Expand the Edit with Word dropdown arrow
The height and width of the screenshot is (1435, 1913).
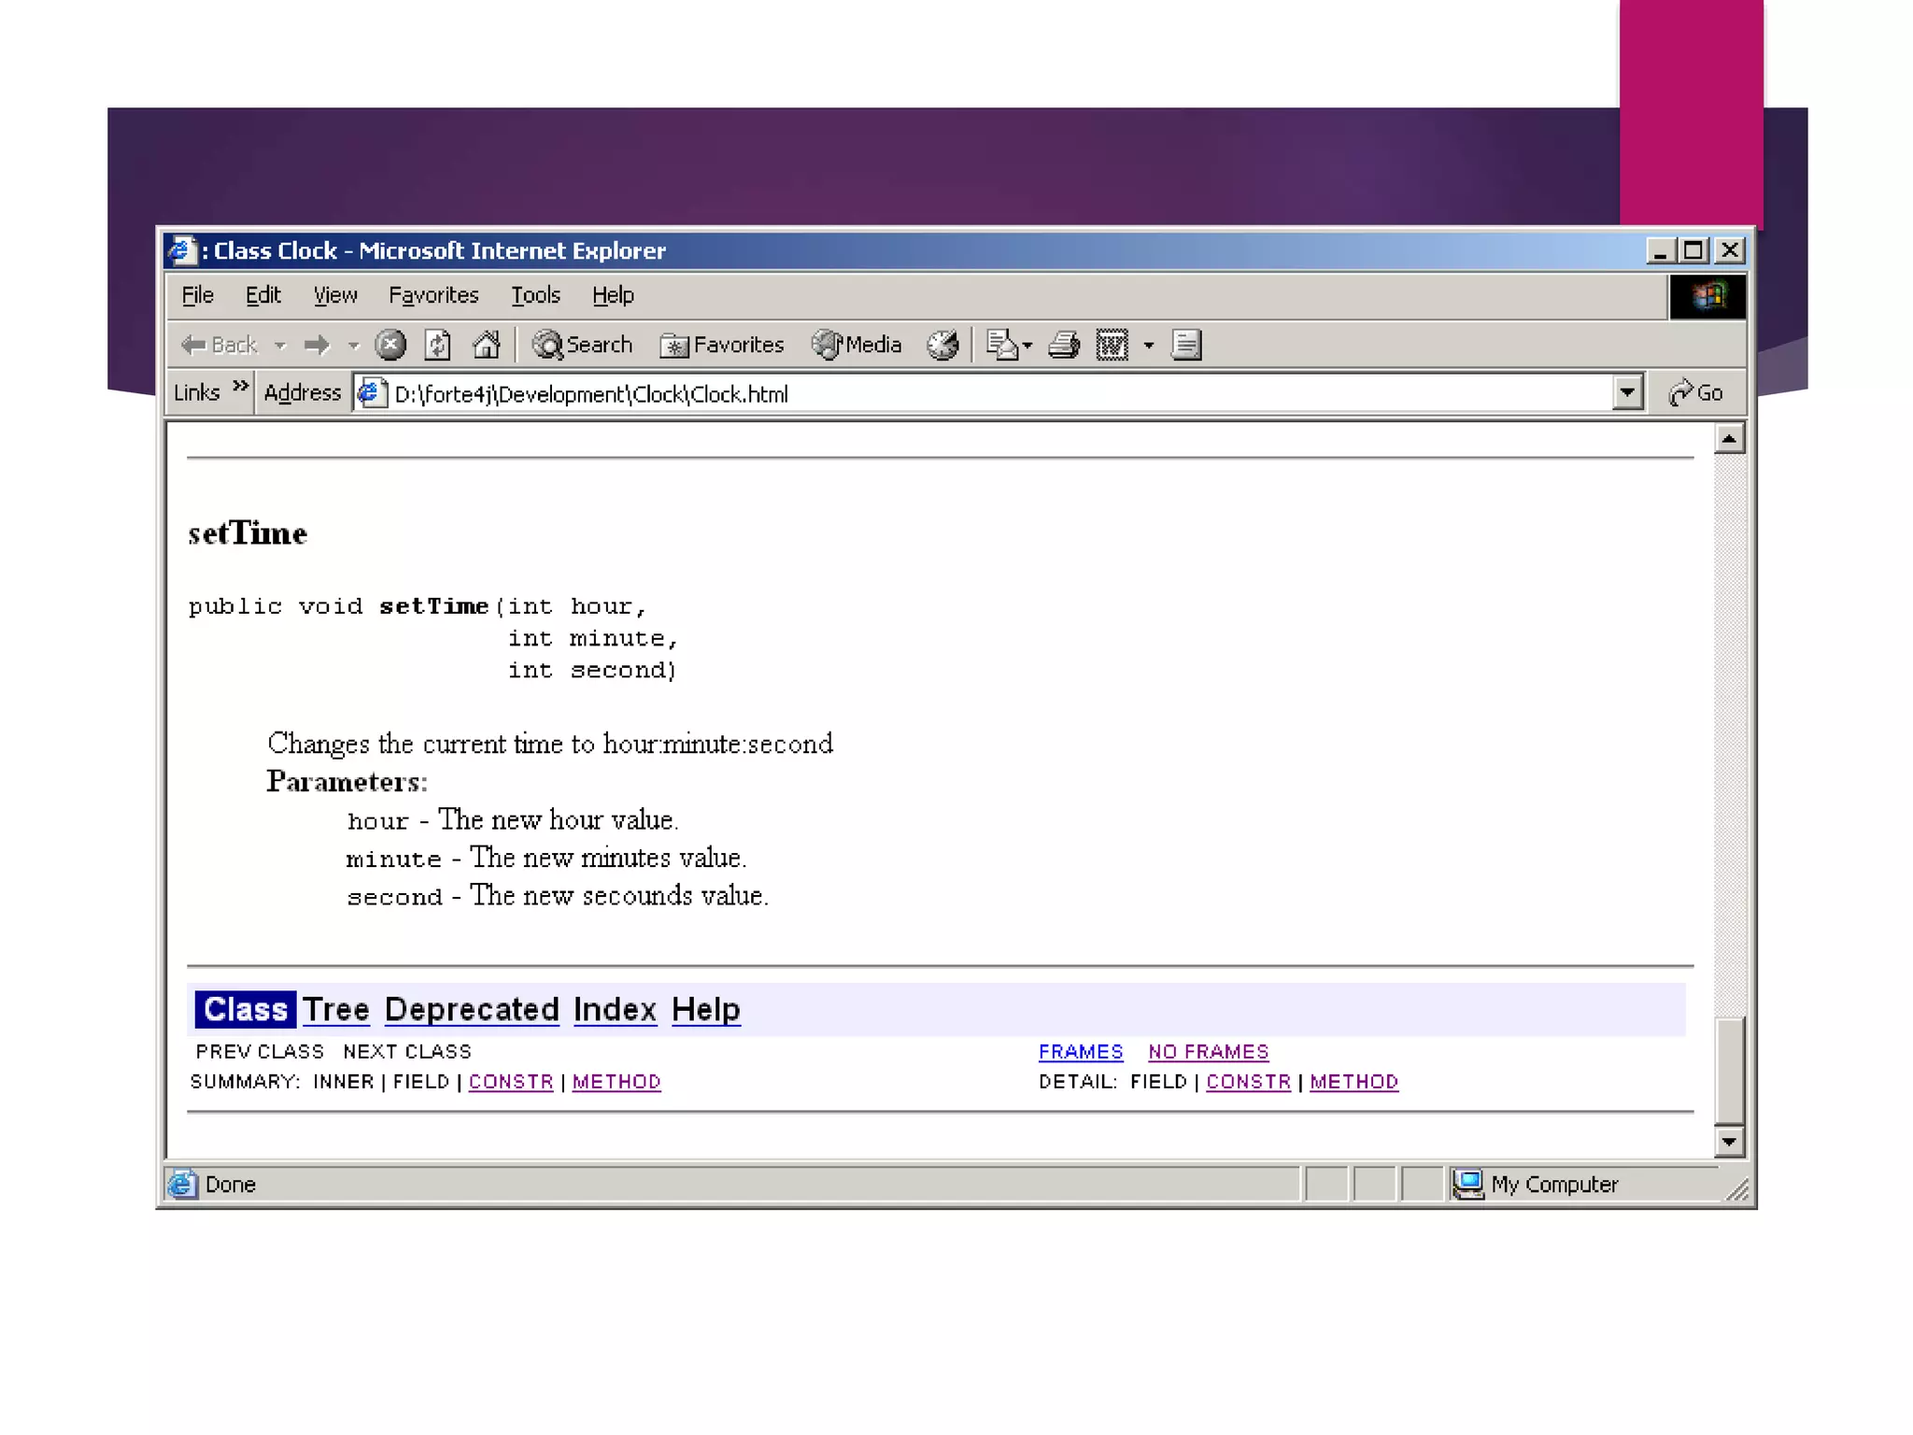pyautogui.click(x=1149, y=346)
